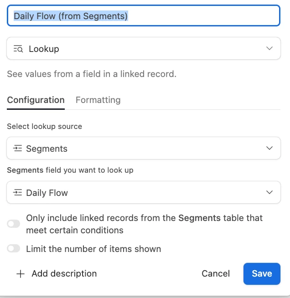
Task: Save the lookup field settings
Action: [x=262, y=273]
